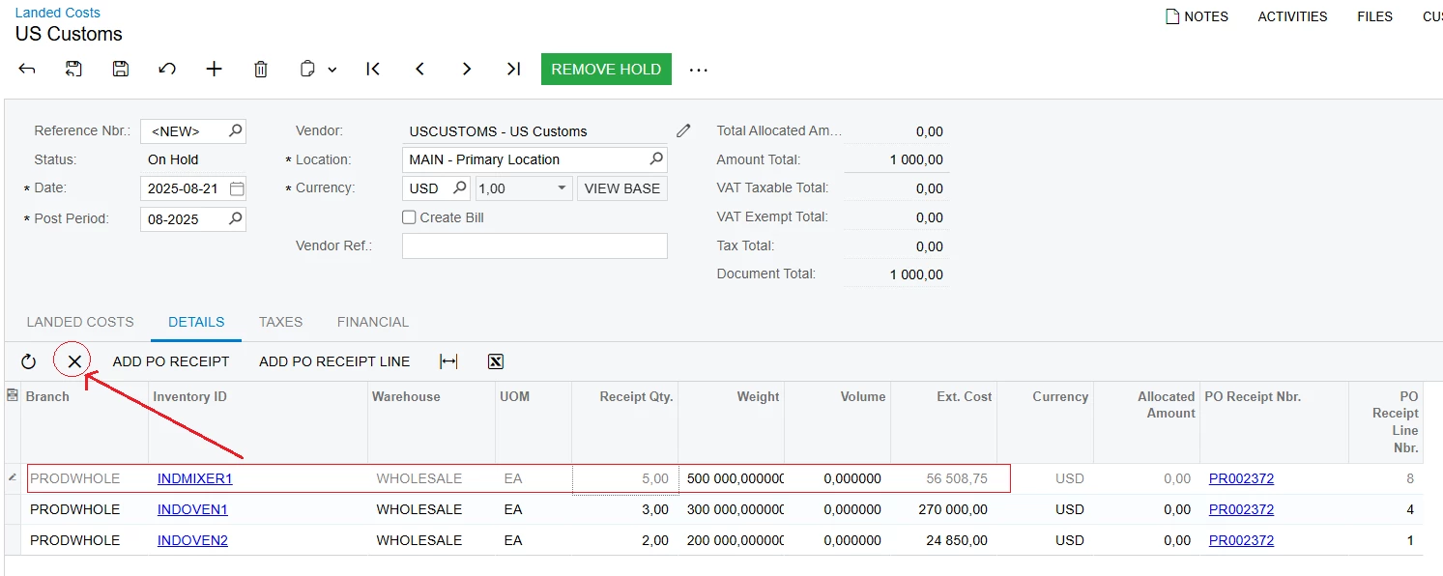Click the grid delete row X icon
Image resolution: width=1443 pixels, height=576 pixels.
pos(73,361)
